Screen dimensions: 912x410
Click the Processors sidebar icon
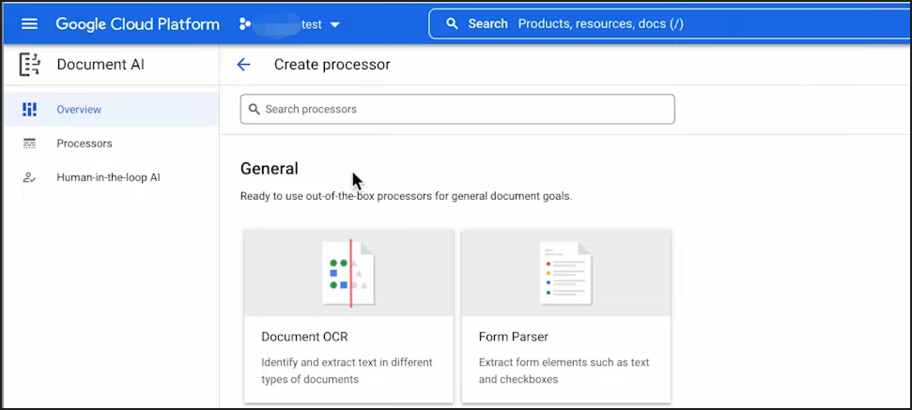coord(29,144)
